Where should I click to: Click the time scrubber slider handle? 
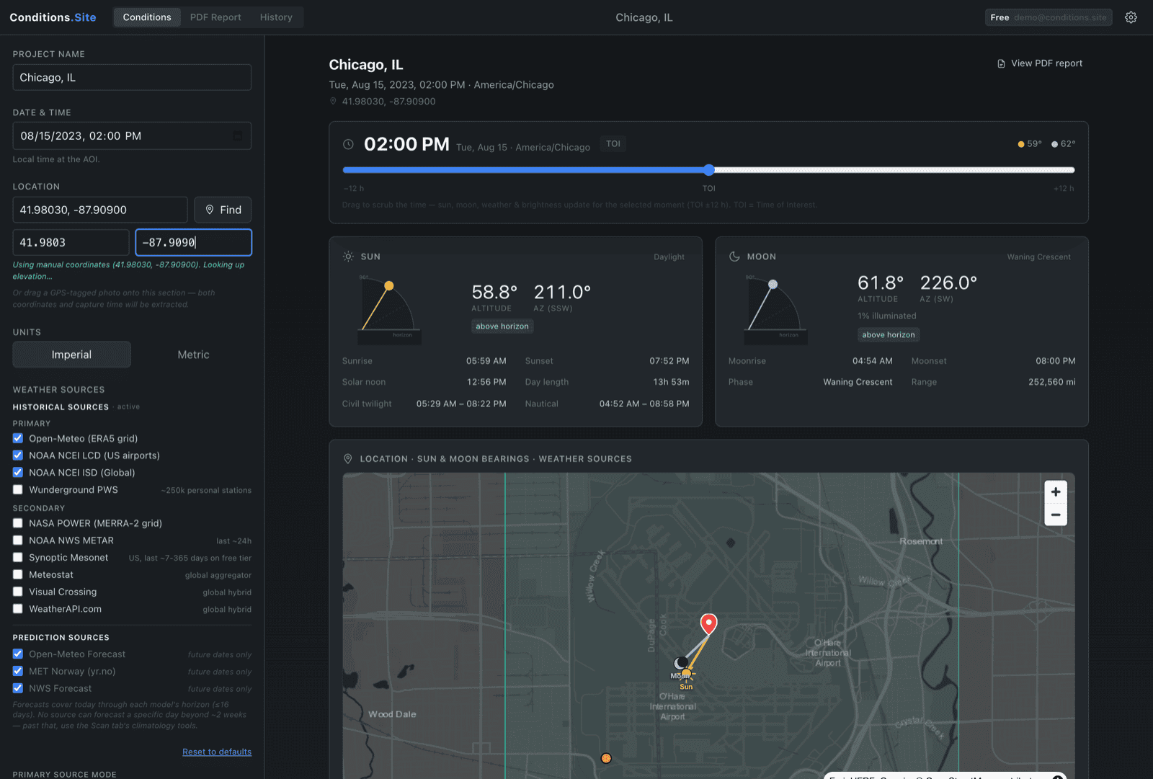click(709, 170)
